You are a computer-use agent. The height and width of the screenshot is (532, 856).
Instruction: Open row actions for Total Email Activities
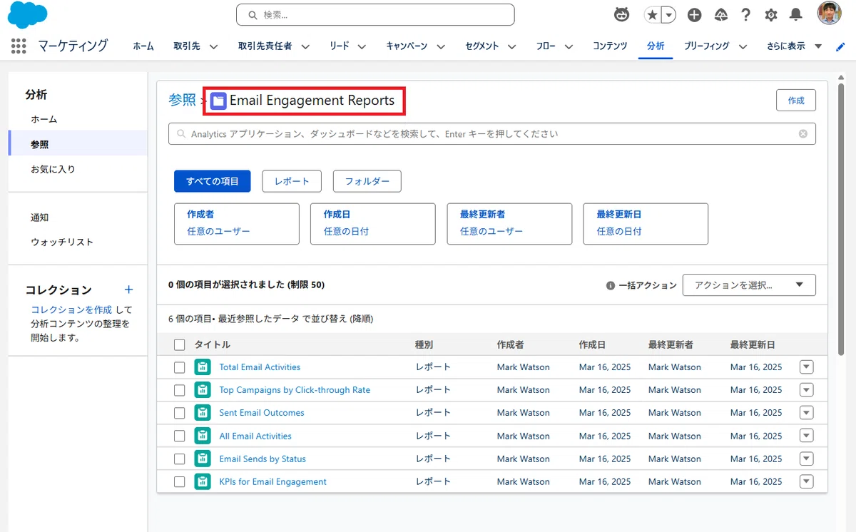[807, 367]
